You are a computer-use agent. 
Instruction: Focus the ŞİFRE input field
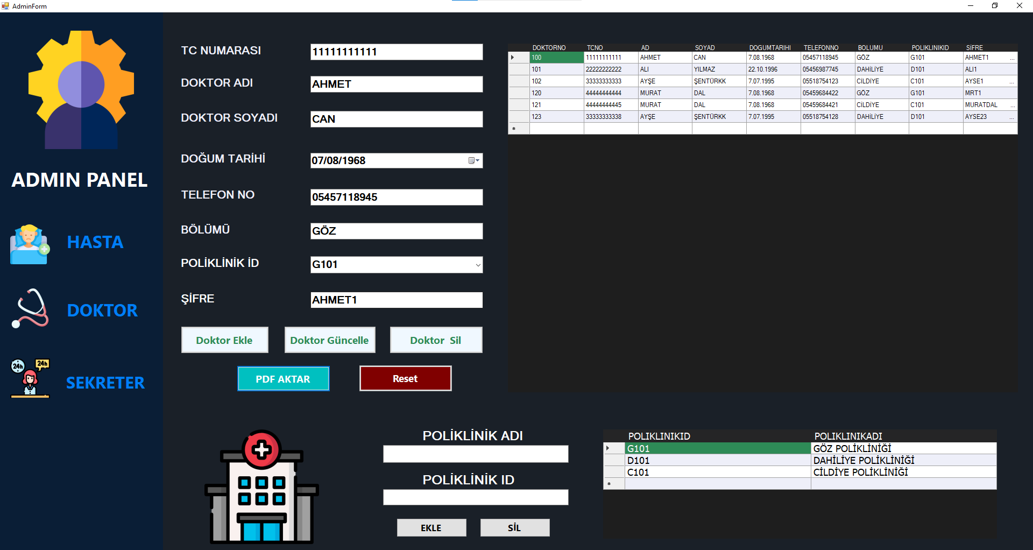397,300
